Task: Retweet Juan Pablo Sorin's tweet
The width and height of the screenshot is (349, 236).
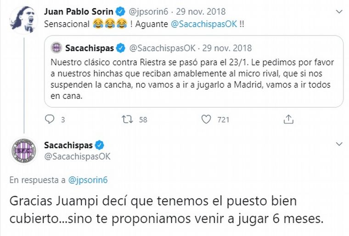Action: [126, 120]
